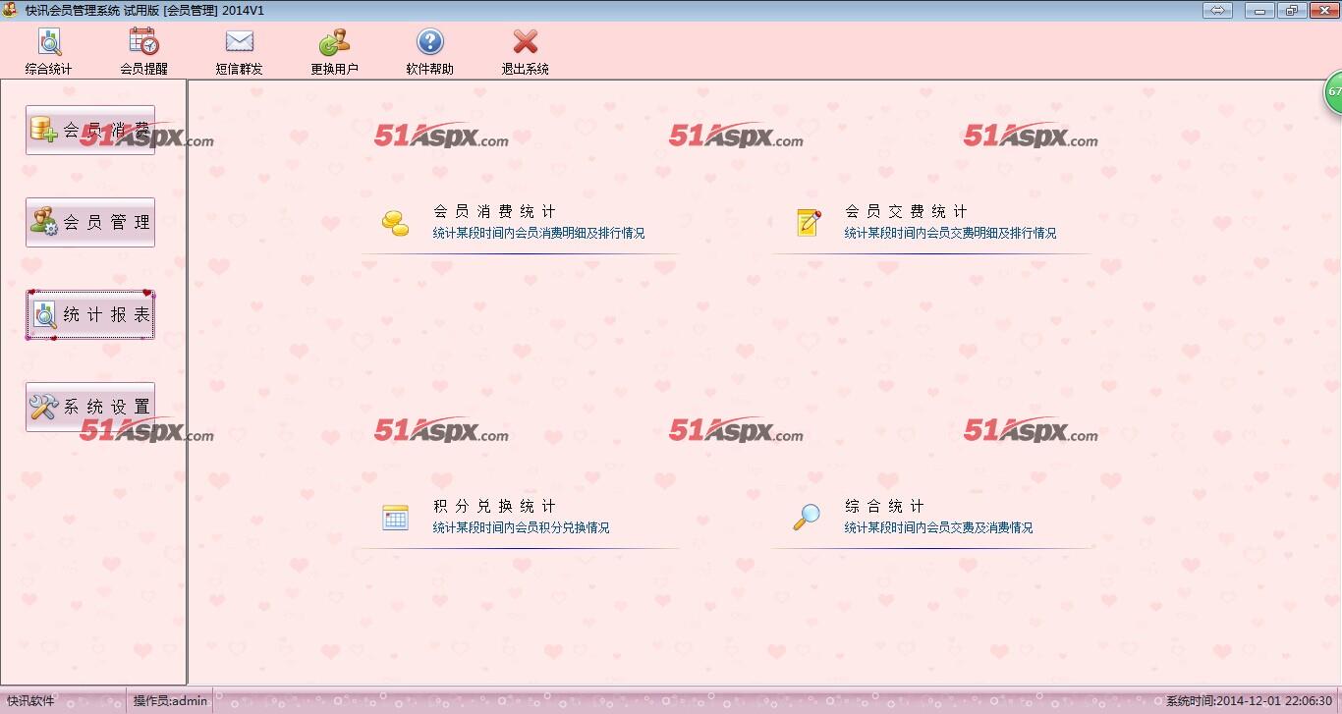
Task: Open 短信群发 envelope icon
Action: pos(240,42)
